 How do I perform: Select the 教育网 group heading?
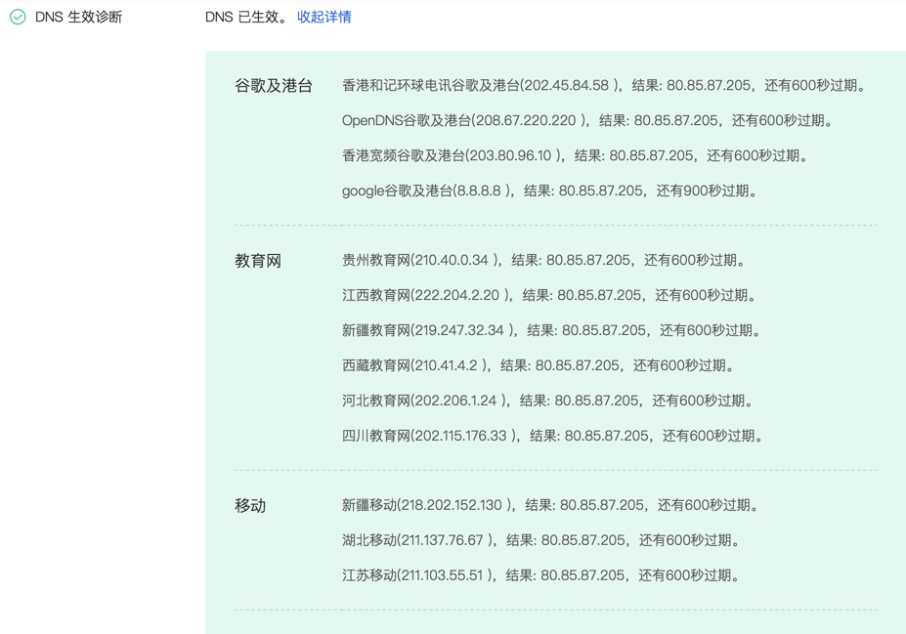pyautogui.click(x=258, y=261)
